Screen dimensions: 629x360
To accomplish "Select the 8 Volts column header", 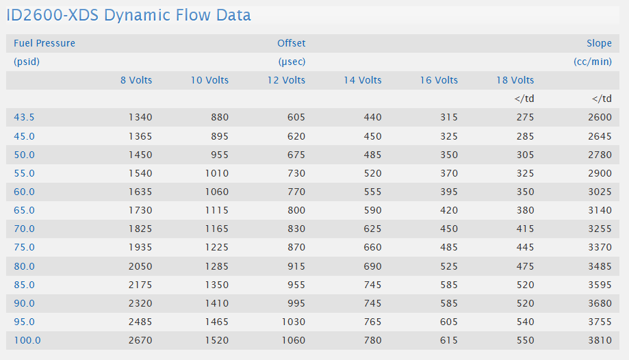I will [136, 80].
